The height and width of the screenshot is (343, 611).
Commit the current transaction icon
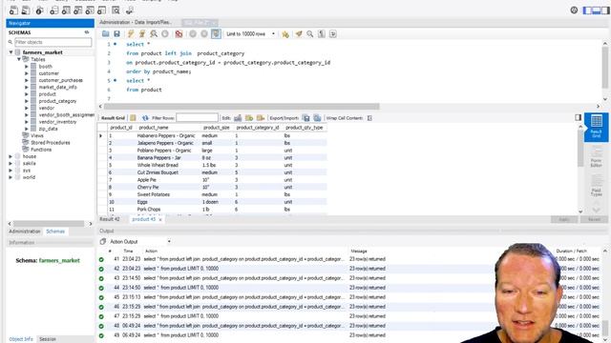(x=193, y=34)
